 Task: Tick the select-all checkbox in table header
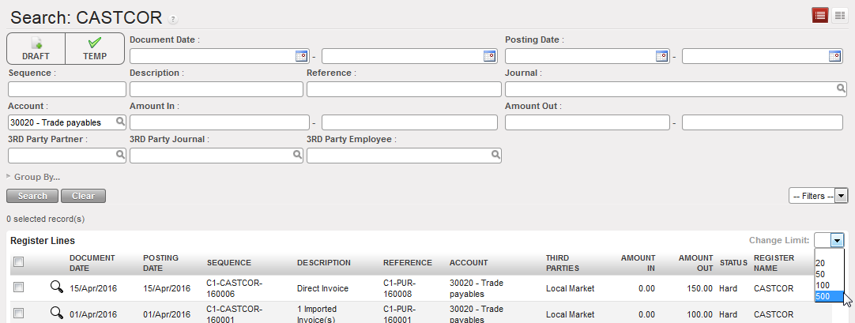(x=19, y=262)
